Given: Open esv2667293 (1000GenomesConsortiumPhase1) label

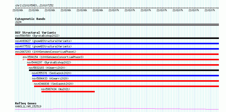Looking at the screenshot, I should (x=46, y=52).
